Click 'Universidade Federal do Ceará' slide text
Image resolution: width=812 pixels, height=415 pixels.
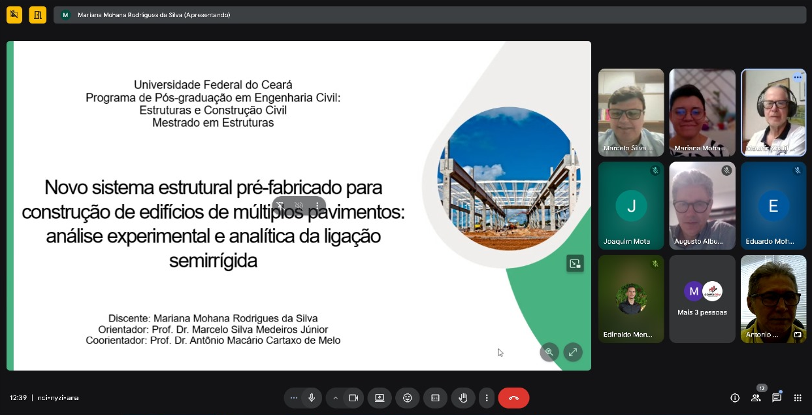tap(213, 84)
